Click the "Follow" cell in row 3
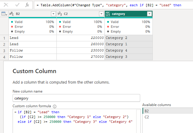The width and height of the screenshot is (193, 133). point(33,50)
